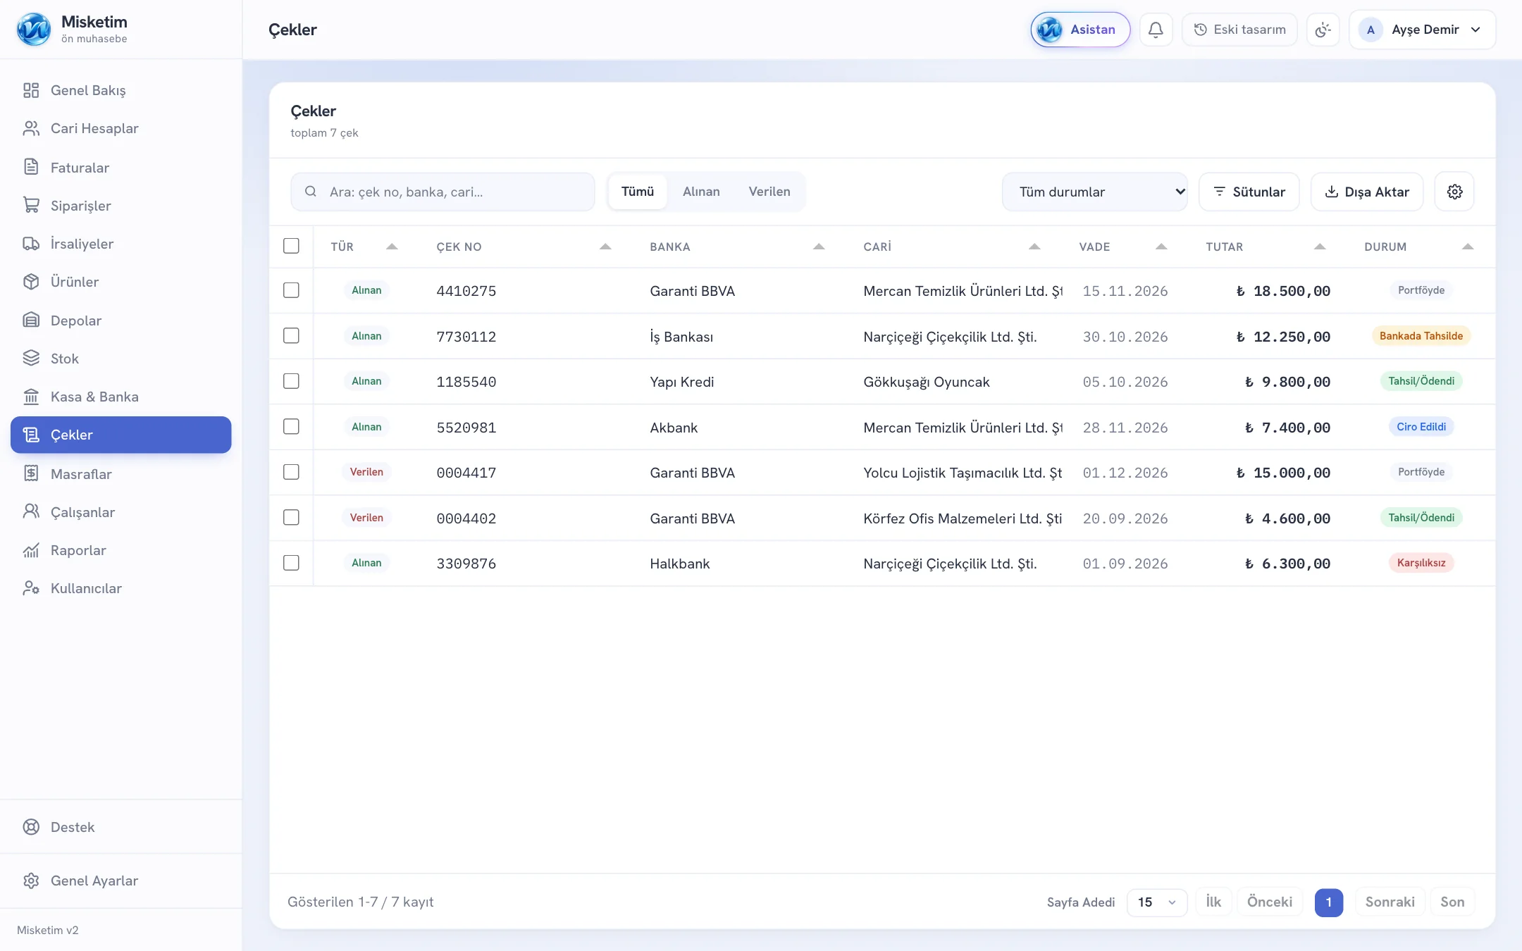Open Çalışanlar in sidebar menu

[121, 512]
